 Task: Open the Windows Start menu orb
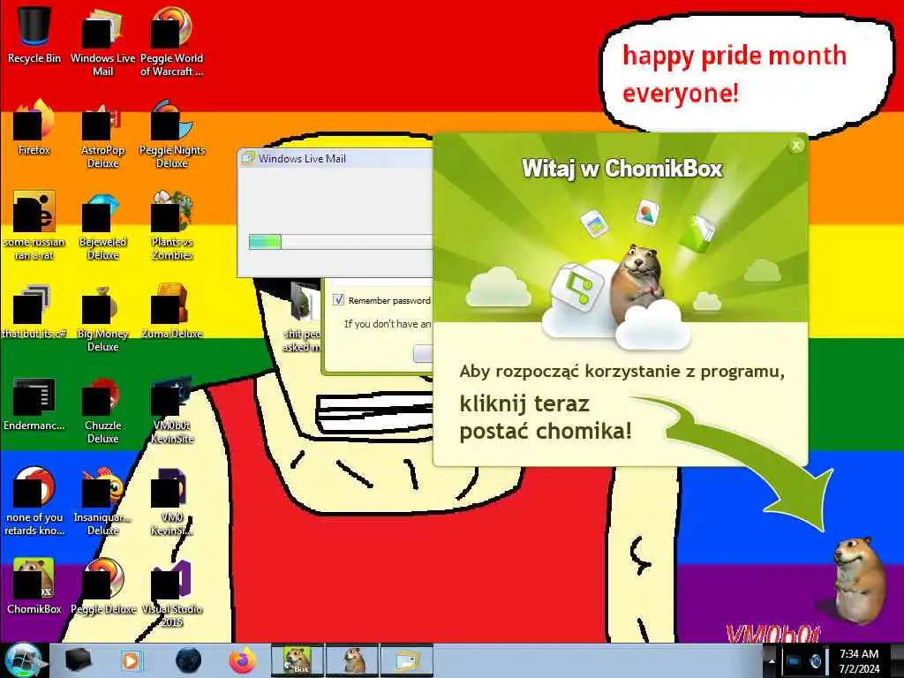(24, 660)
